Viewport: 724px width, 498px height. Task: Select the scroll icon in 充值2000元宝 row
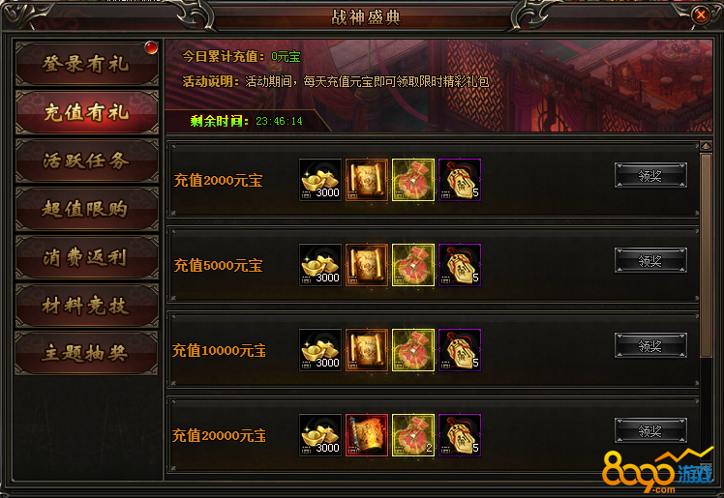367,180
